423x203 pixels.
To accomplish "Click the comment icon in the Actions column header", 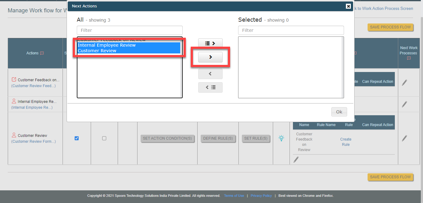I will click(x=42, y=53).
